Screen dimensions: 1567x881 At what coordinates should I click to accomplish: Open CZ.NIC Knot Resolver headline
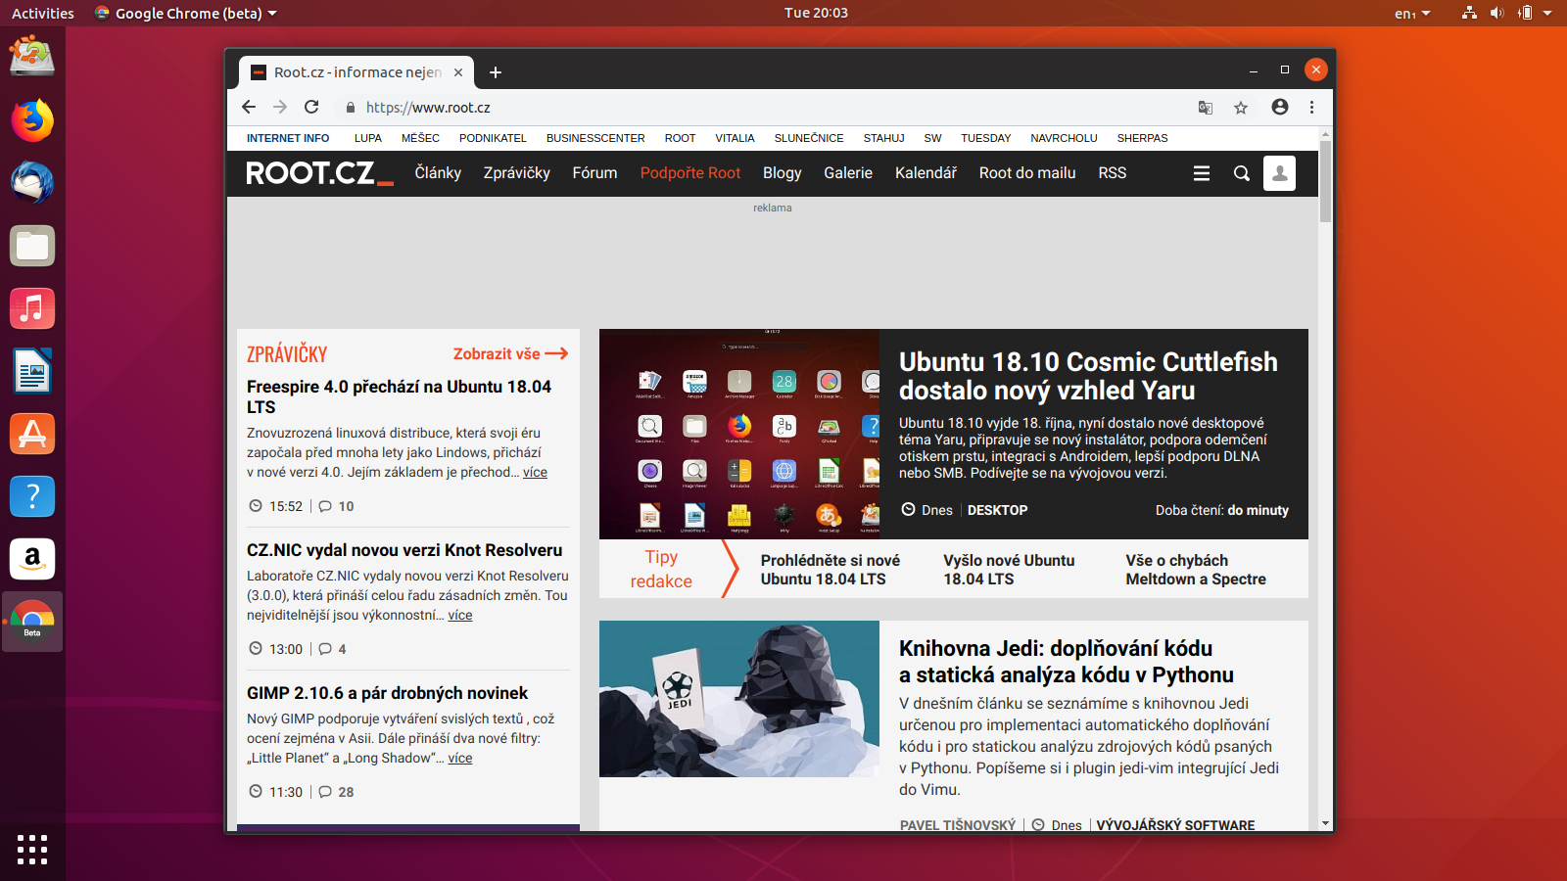tap(404, 550)
